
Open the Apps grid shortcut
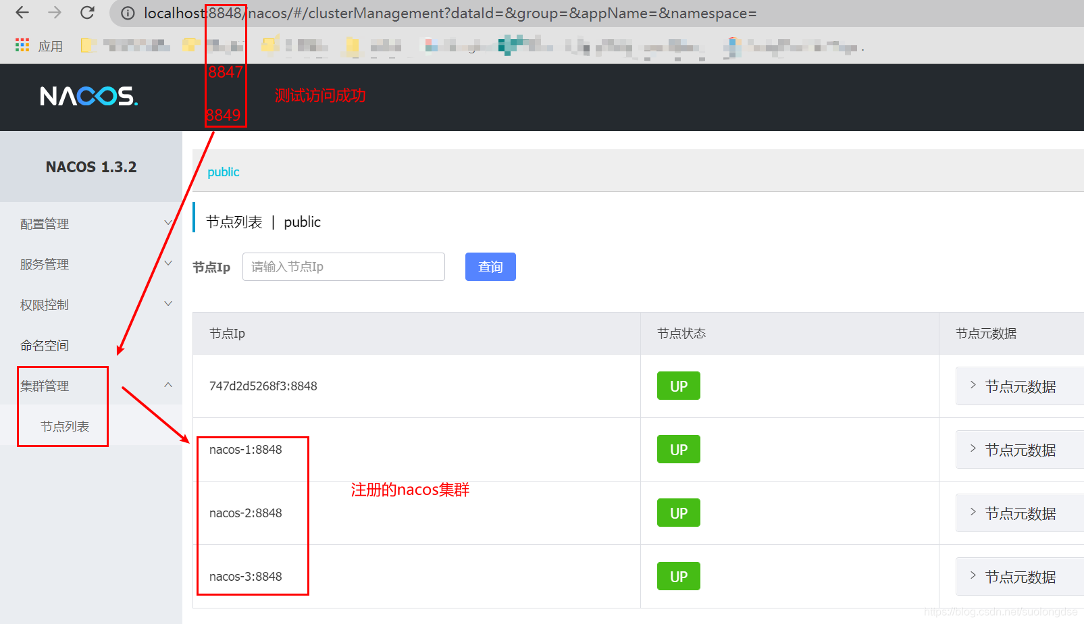click(x=38, y=45)
